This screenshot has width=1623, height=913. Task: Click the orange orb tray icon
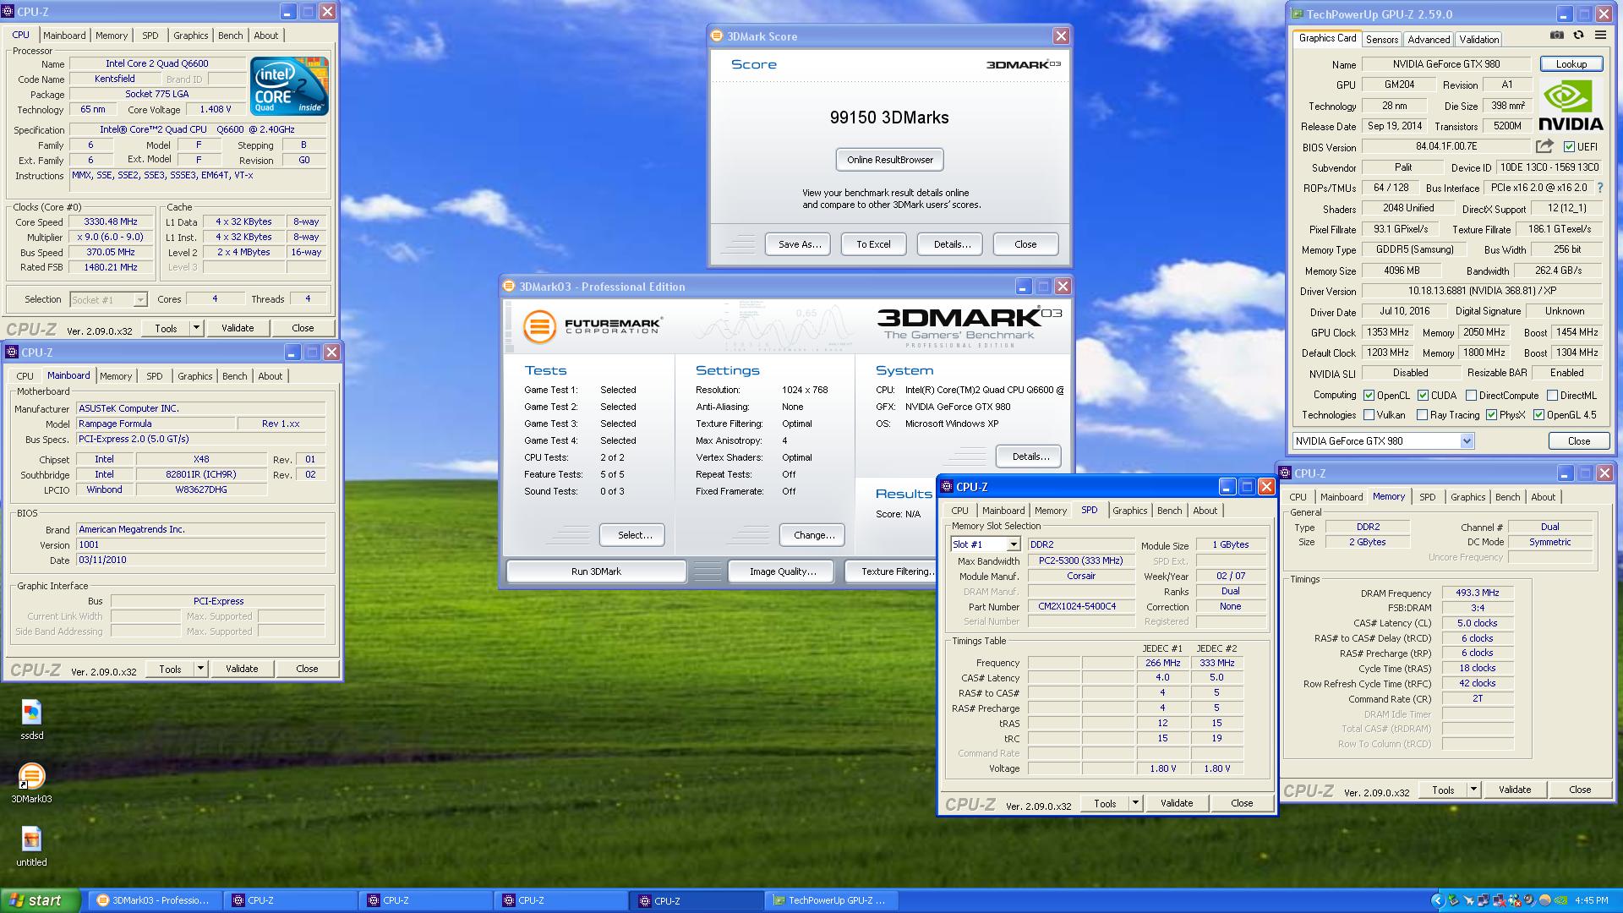pyautogui.click(x=1545, y=901)
